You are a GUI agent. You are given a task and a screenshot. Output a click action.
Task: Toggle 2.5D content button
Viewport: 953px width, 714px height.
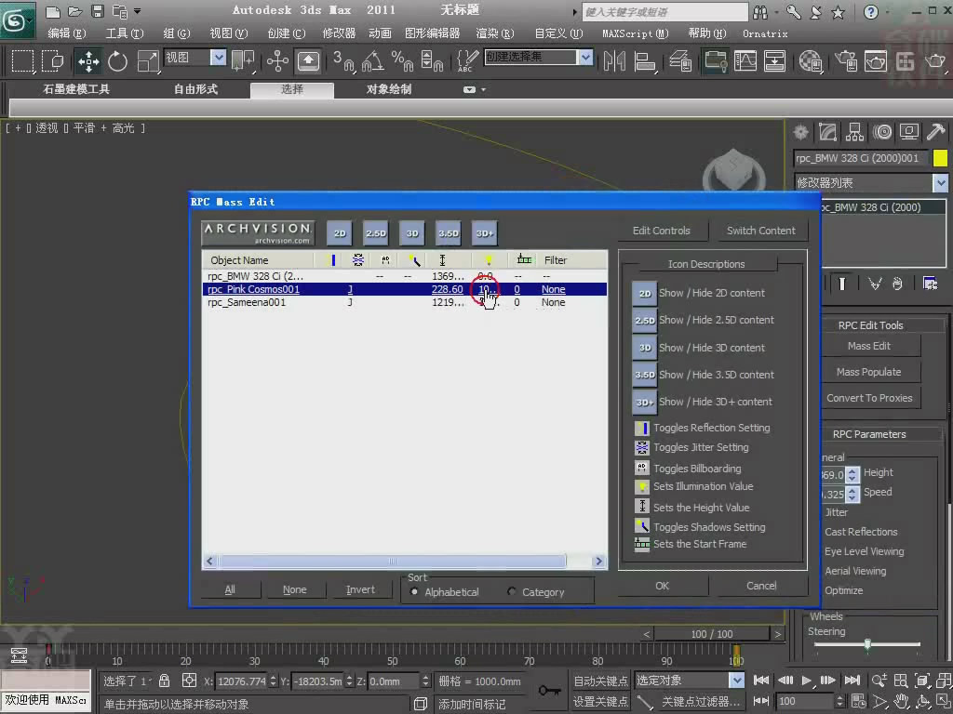tap(376, 233)
